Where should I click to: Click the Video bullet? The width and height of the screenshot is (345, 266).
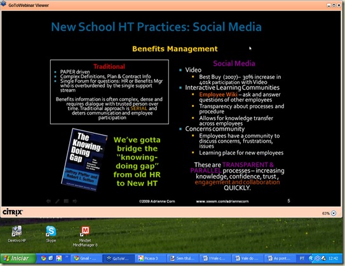(193, 70)
